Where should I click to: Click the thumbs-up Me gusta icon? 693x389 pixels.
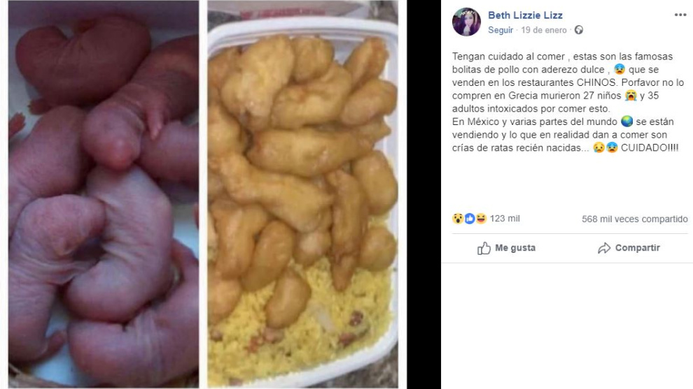point(484,248)
